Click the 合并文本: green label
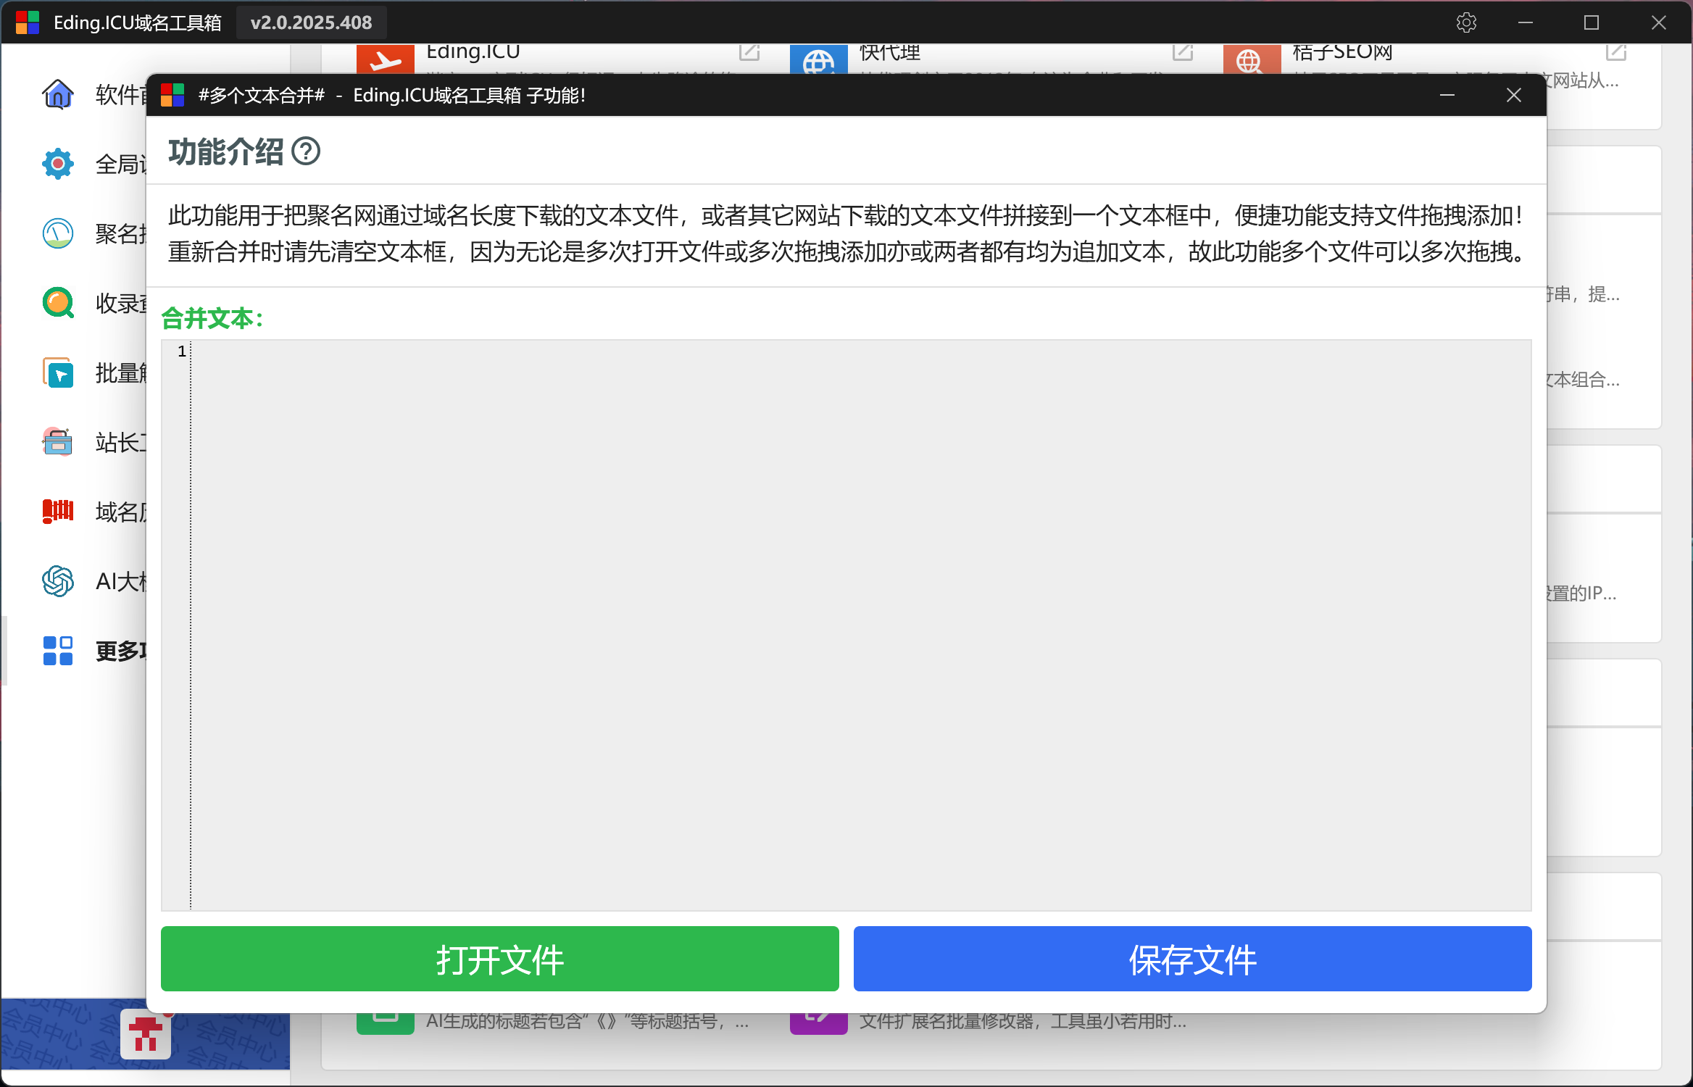Viewport: 1693px width, 1087px height. pos(212,318)
